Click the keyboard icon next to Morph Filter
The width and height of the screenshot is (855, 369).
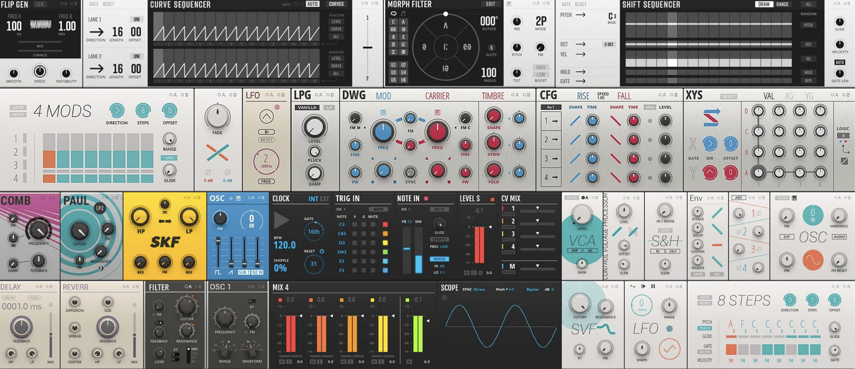coord(509,4)
